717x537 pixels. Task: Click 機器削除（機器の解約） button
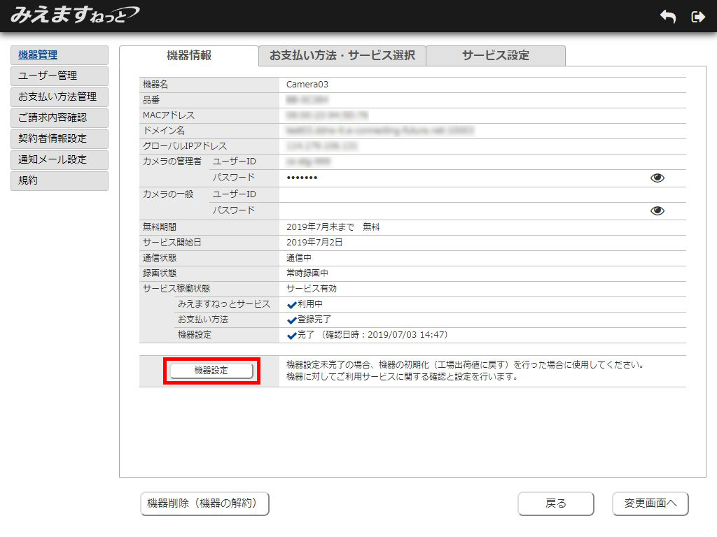point(204,503)
